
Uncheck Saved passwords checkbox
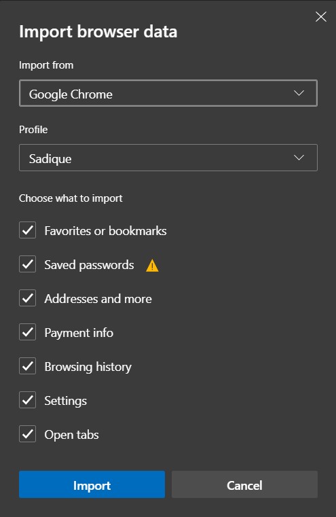tap(27, 264)
